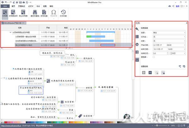Image resolution: width=189 pixels, height=128 pixels.
Task: Click the zoom slider handle in status bar
Action: coord(157,125)
